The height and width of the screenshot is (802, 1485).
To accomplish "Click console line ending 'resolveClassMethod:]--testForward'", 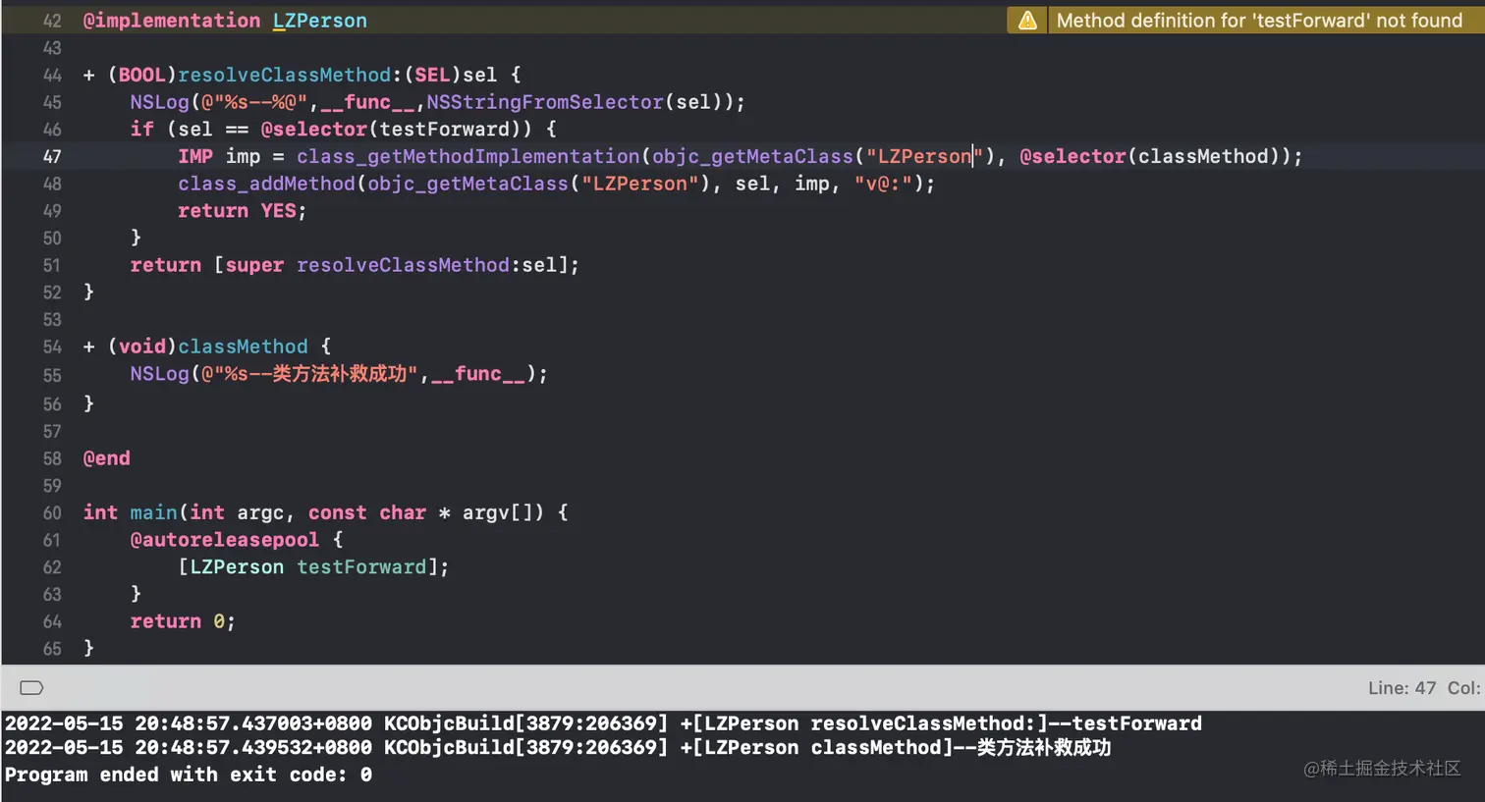I will point(603,723).
